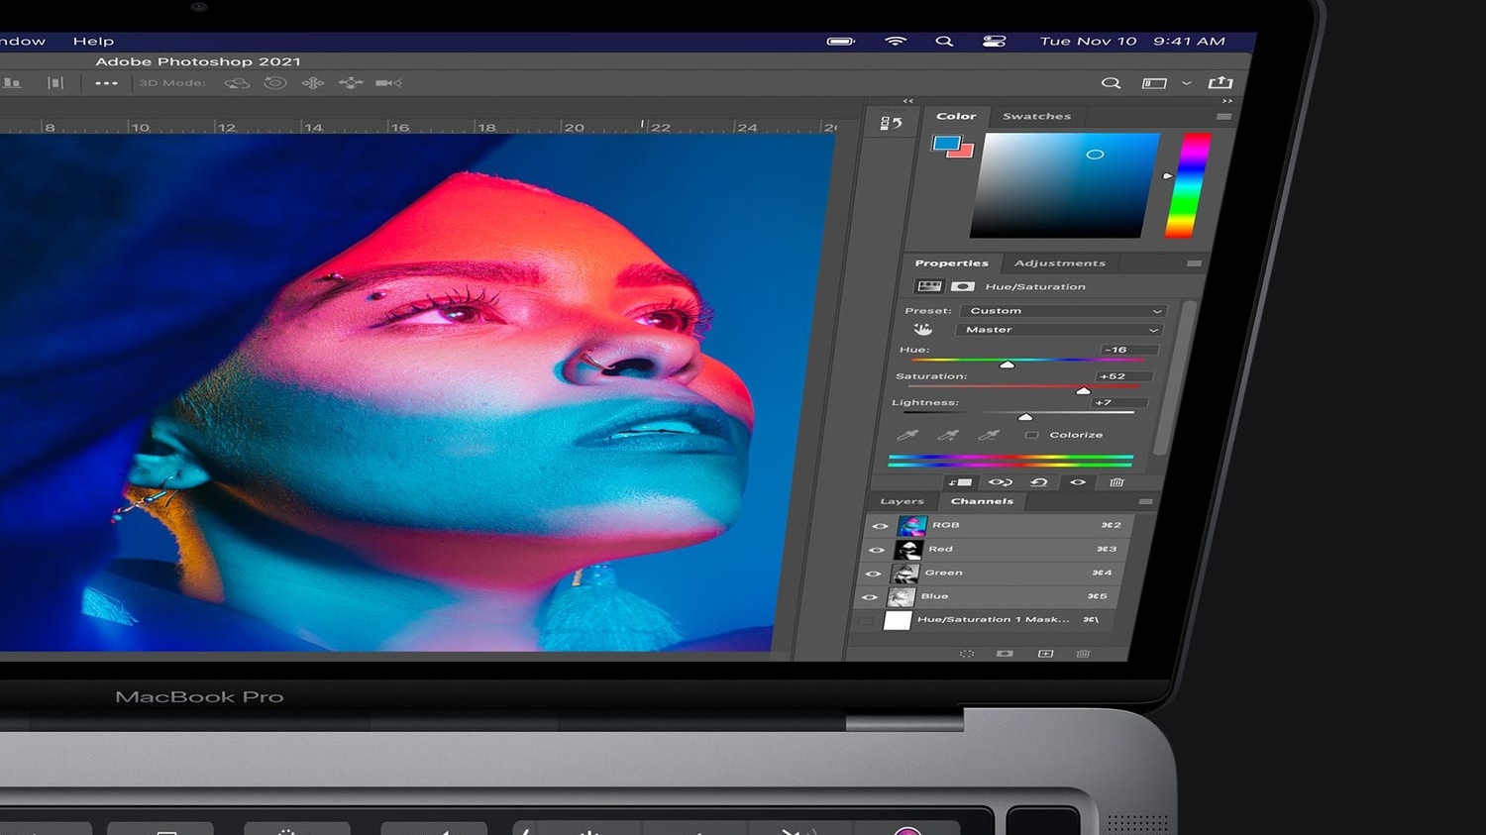Viewport: 1486px width, 835px height.
Task: Select the first eyedropper in Properties
Action: tap(907, 435)
